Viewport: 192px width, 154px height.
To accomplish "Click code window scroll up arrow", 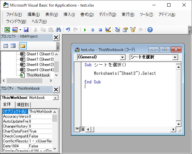I will click(178, 67).
